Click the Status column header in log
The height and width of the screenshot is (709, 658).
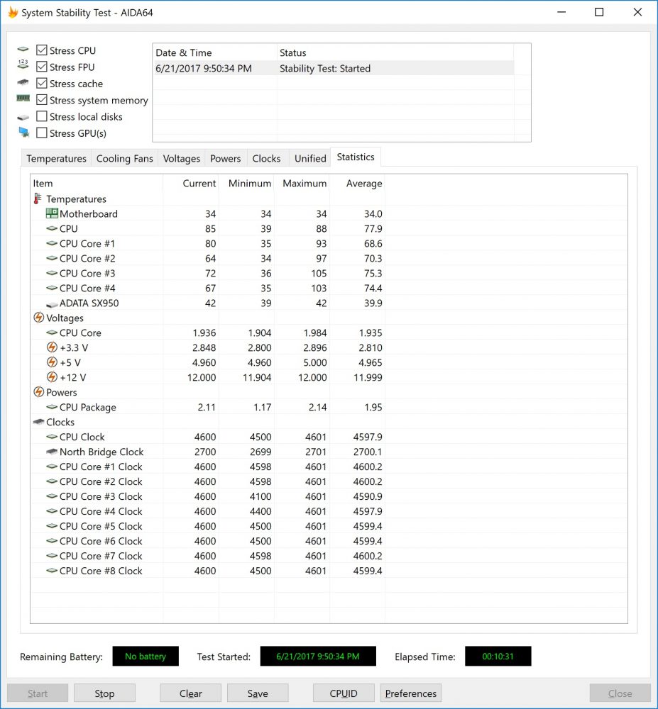tap(395, 52)
